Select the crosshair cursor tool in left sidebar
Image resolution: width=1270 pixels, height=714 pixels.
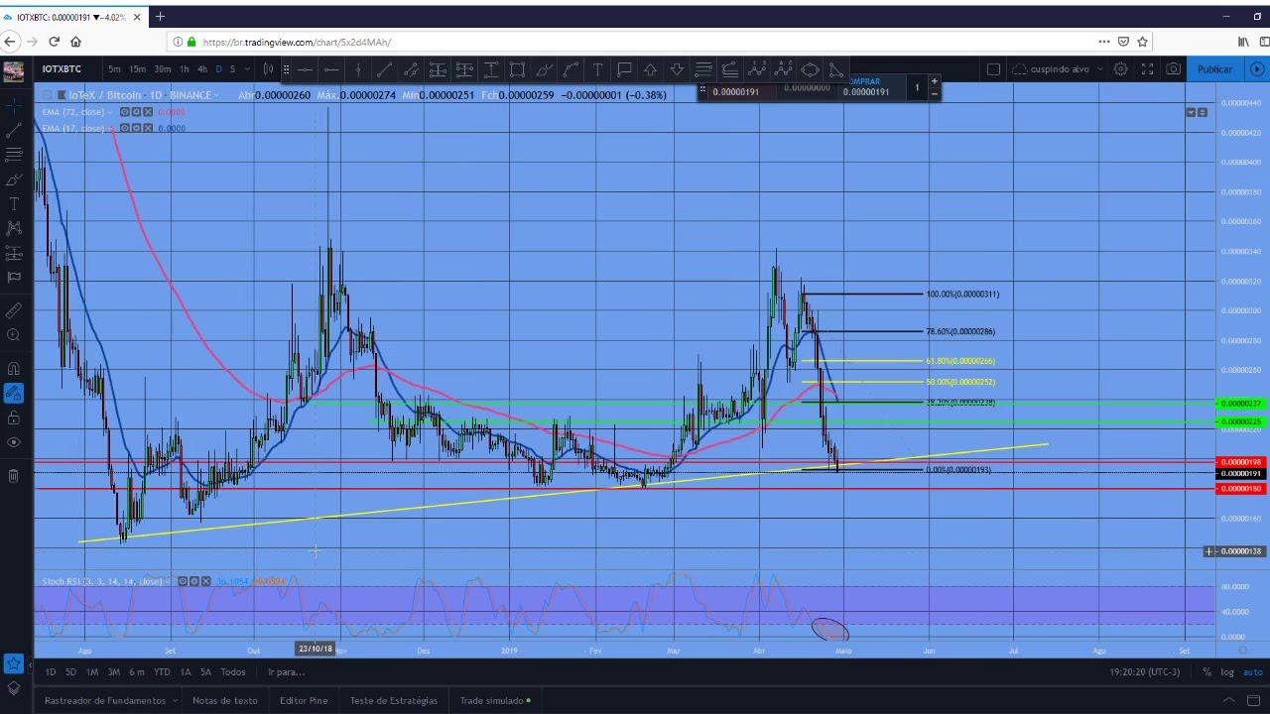pyautogui.click(x=14, y=104)
